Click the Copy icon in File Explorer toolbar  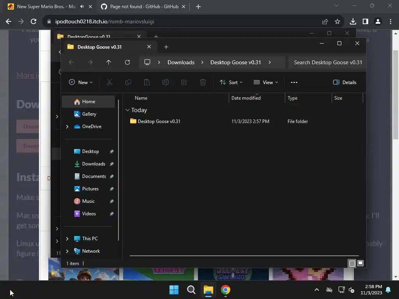pos(128,82)
